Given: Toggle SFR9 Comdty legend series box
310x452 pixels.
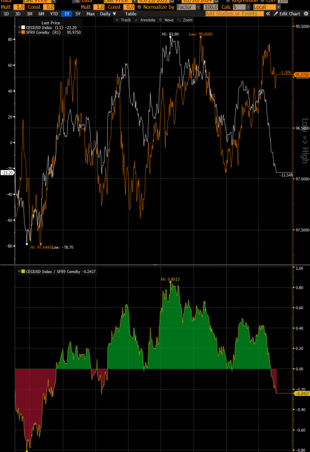Looking at the screenshot, I should coord(19,32).
